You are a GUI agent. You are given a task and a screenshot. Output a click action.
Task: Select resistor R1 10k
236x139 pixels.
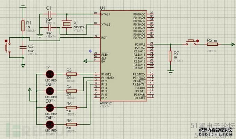point(23,26)
